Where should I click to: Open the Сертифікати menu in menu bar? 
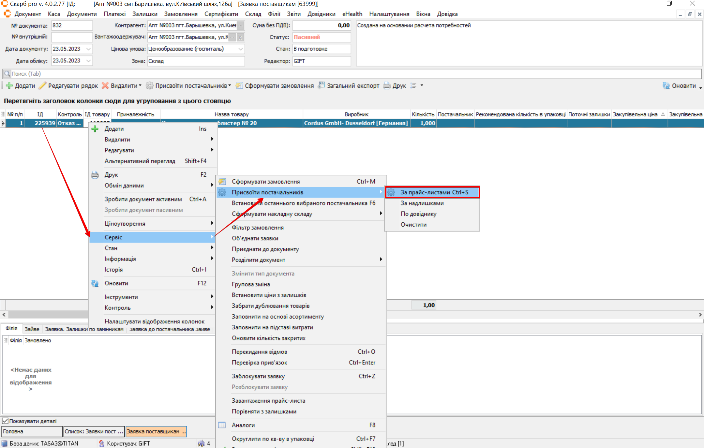(221, 14)
